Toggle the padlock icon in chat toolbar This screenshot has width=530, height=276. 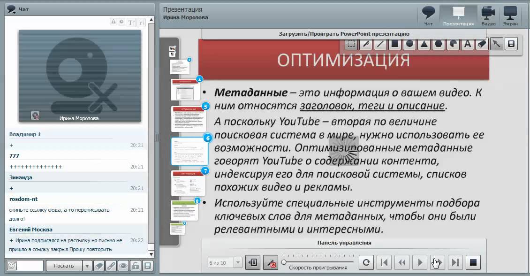tap(135, 266)
